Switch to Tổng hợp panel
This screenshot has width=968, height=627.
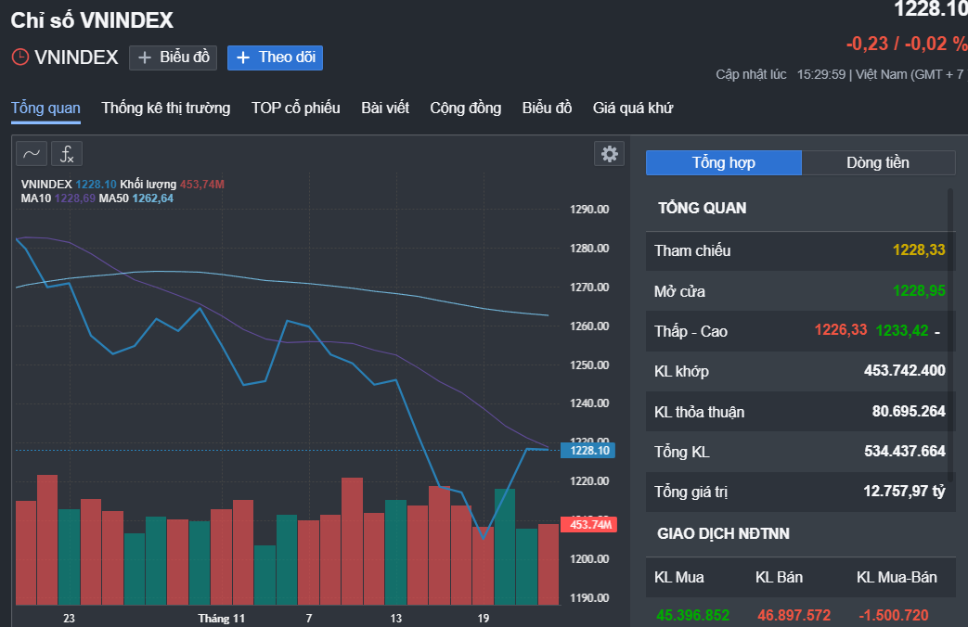point(724,163)
